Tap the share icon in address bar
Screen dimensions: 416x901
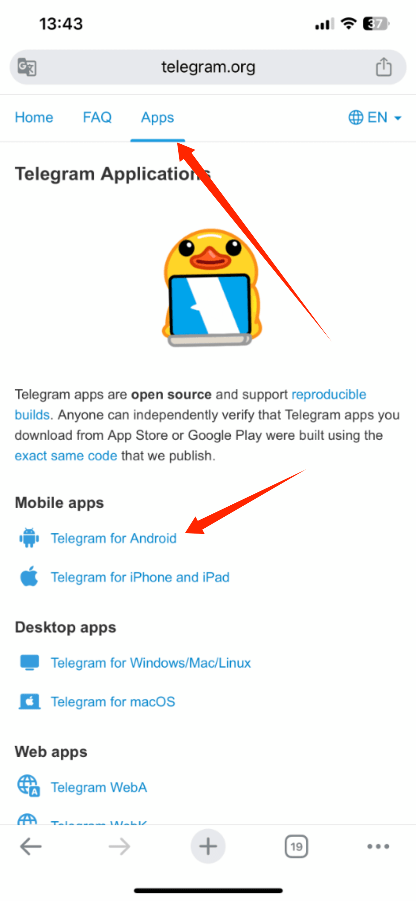(x=384, y=67)
